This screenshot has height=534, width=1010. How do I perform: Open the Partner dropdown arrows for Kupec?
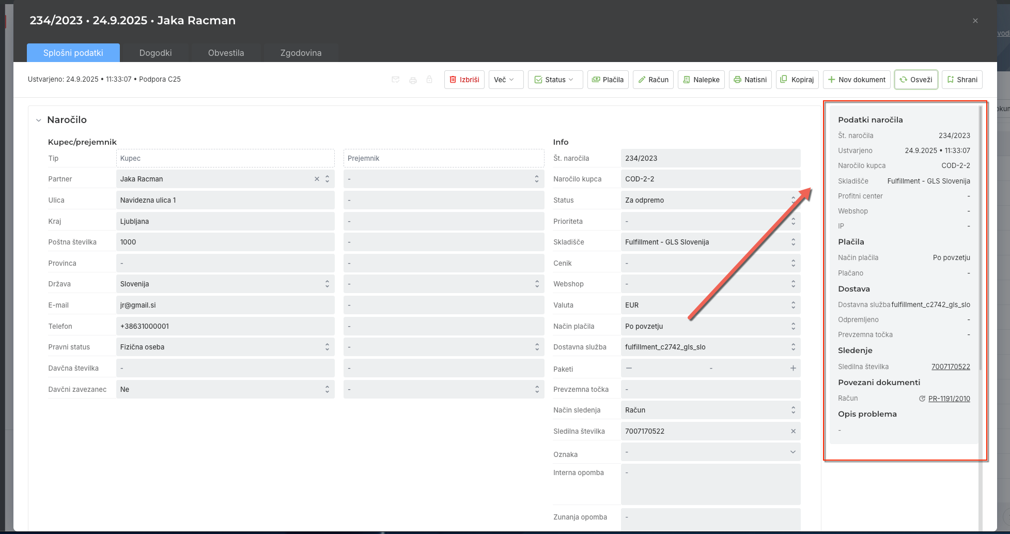(x=327, y=179)
